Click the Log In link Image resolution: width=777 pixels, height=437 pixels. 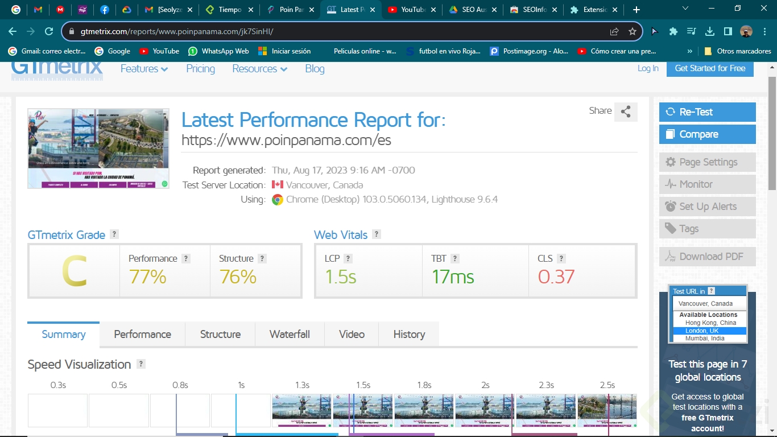coord(648,68)
